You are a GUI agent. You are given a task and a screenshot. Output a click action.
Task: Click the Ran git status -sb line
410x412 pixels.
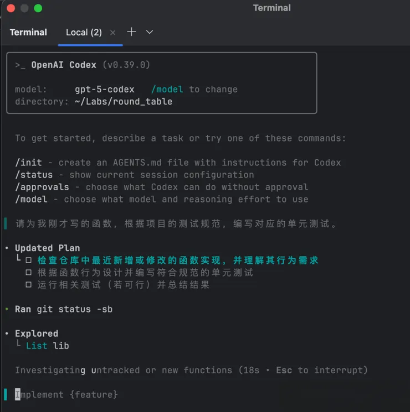click(x=64, y=309)
